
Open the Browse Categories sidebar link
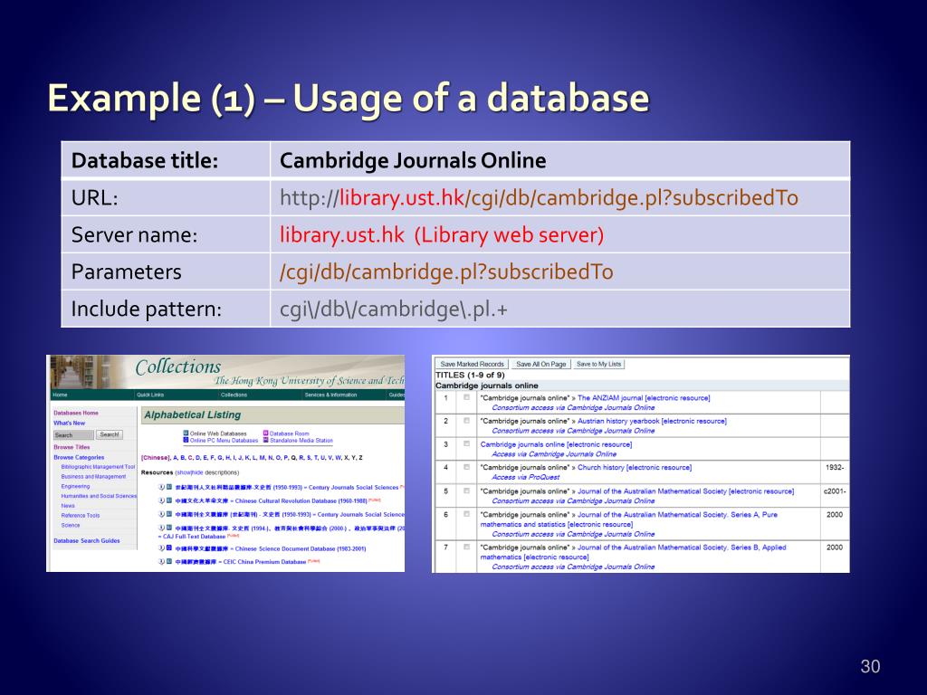(79, 457)
